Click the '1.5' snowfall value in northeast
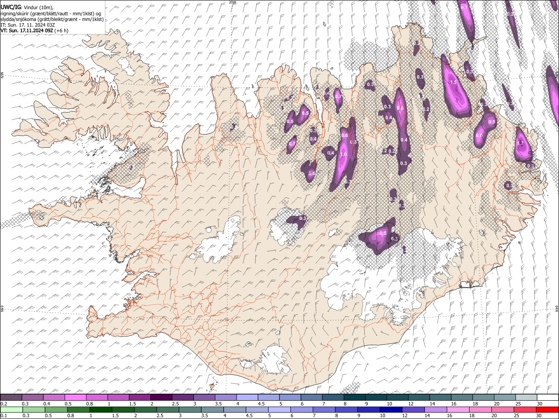559x419 pixels. (453, 82)
